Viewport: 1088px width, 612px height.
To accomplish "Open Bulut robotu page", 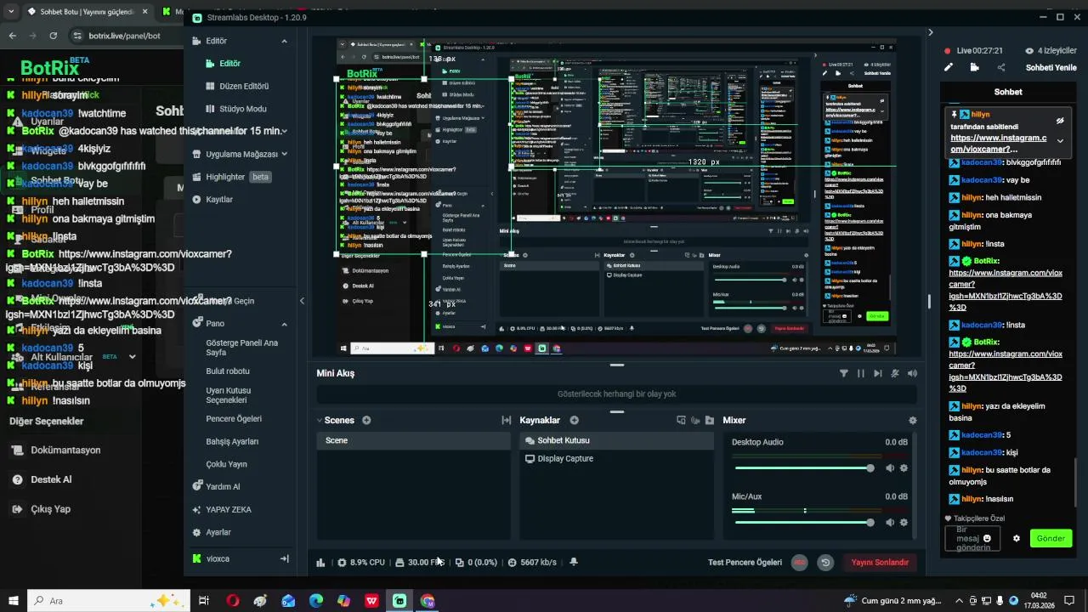I will [x=228, y=371].
